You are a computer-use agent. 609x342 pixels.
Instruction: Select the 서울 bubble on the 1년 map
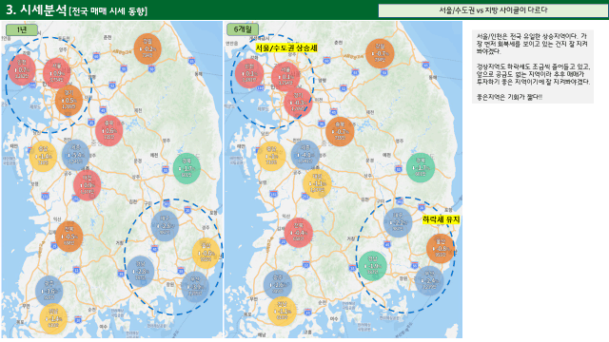coord(57,73)
